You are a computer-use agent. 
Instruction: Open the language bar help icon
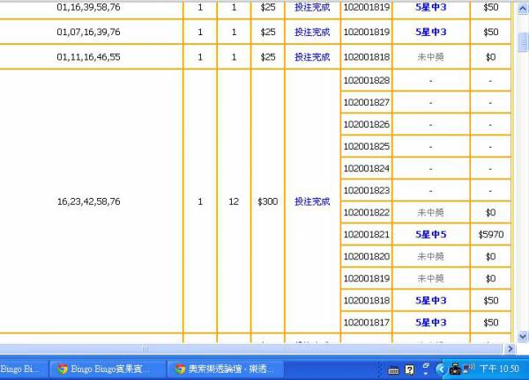409,369
